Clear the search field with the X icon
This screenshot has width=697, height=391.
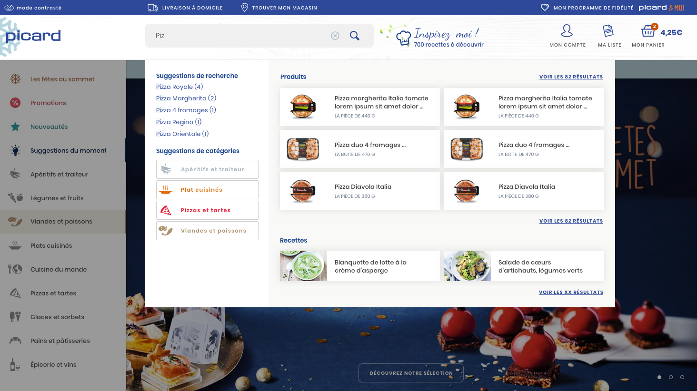point(335,36)
